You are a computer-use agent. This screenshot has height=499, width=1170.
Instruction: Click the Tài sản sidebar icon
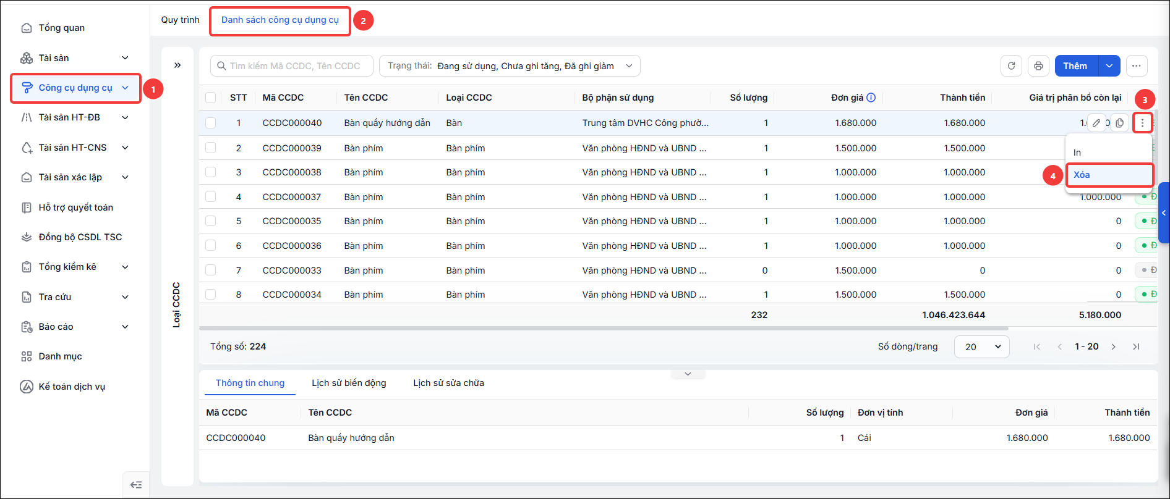pos(27,58)
